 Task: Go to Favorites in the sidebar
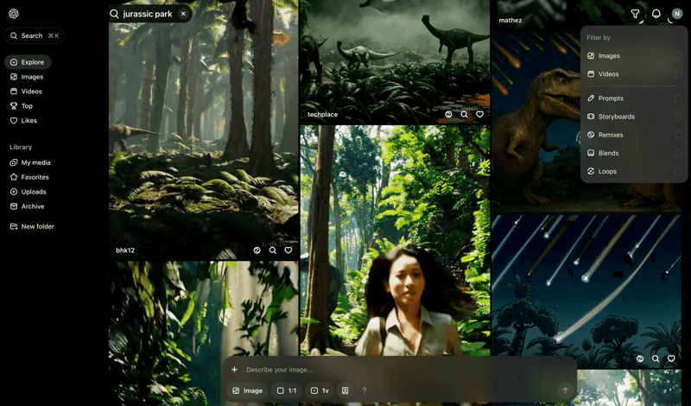(x=35, y=177)
